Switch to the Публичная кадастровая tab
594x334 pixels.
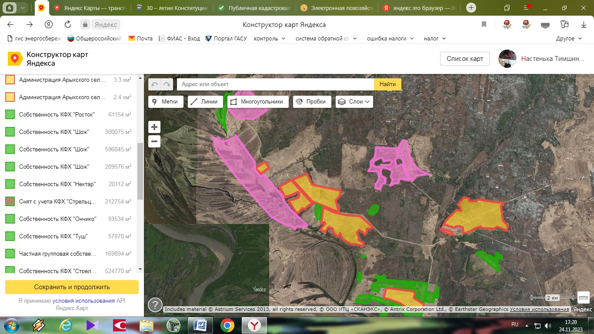tap(254, 8)
